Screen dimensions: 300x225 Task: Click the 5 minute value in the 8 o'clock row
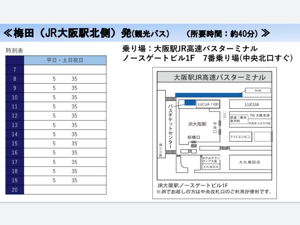54,79
